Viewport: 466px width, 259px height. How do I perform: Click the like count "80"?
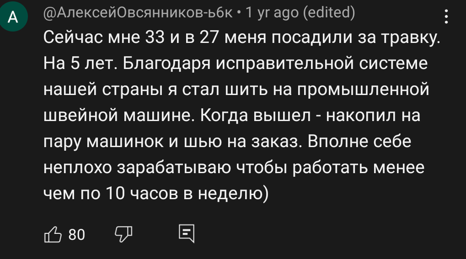point(76,235)
